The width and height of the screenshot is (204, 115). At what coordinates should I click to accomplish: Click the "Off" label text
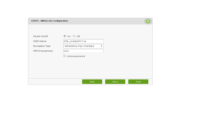tap(78, 36)
